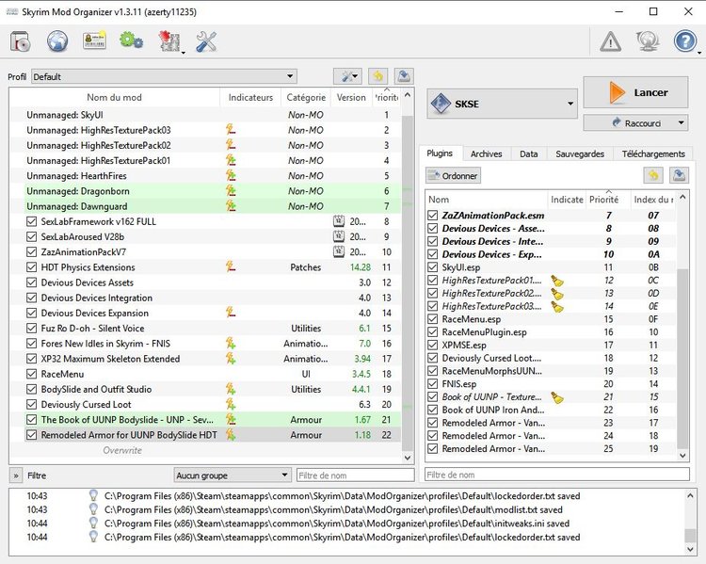
Task: Expand the wrench tools dropdown above mod list
Action: pyautogui.click(x=347, y=76)
